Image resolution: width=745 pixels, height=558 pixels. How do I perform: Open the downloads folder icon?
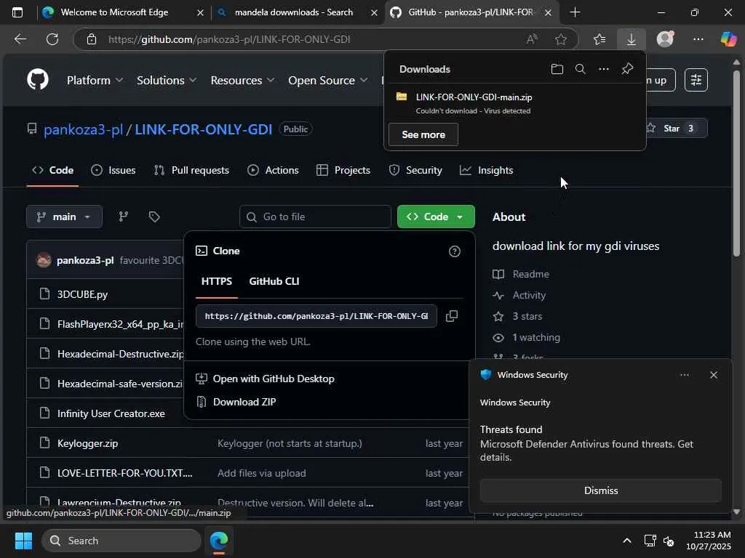coord(557,69)
